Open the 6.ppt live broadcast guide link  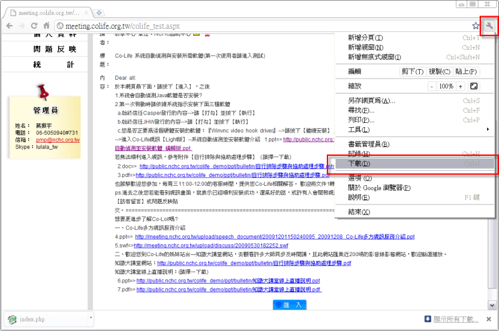click(228, 281)
